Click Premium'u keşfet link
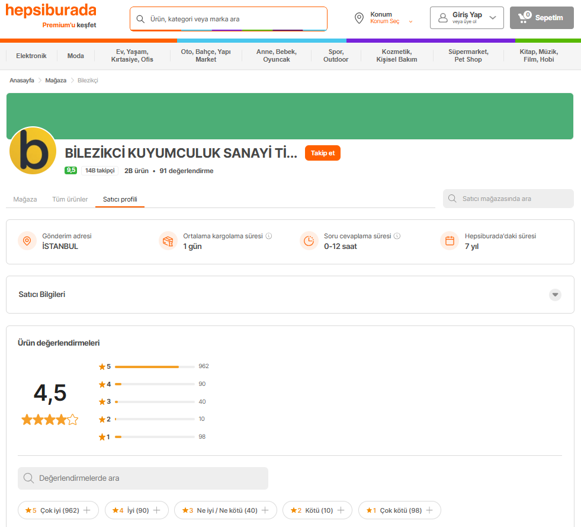 pos(69,25)
